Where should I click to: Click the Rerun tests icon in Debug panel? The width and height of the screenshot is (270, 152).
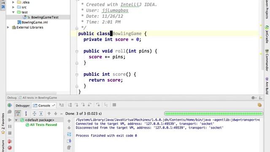(10, 105)
